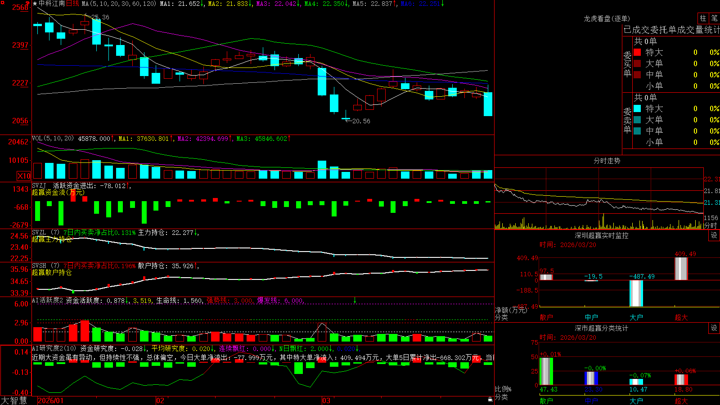Select the 分时走势 panel title
This screenshot has width=720, height=405.
(607, 161)
